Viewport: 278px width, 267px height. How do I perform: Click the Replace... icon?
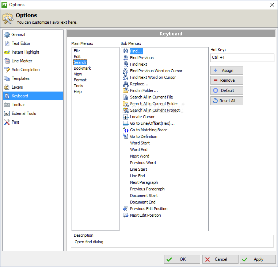click(126, 84)
